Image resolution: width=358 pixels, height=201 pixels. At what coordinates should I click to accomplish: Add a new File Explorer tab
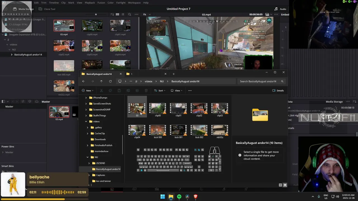coord(173,74)
